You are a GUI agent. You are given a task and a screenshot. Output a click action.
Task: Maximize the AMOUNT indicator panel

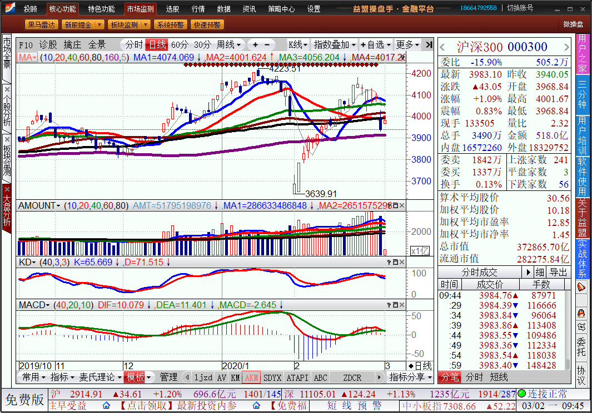(x=395, y=205)
